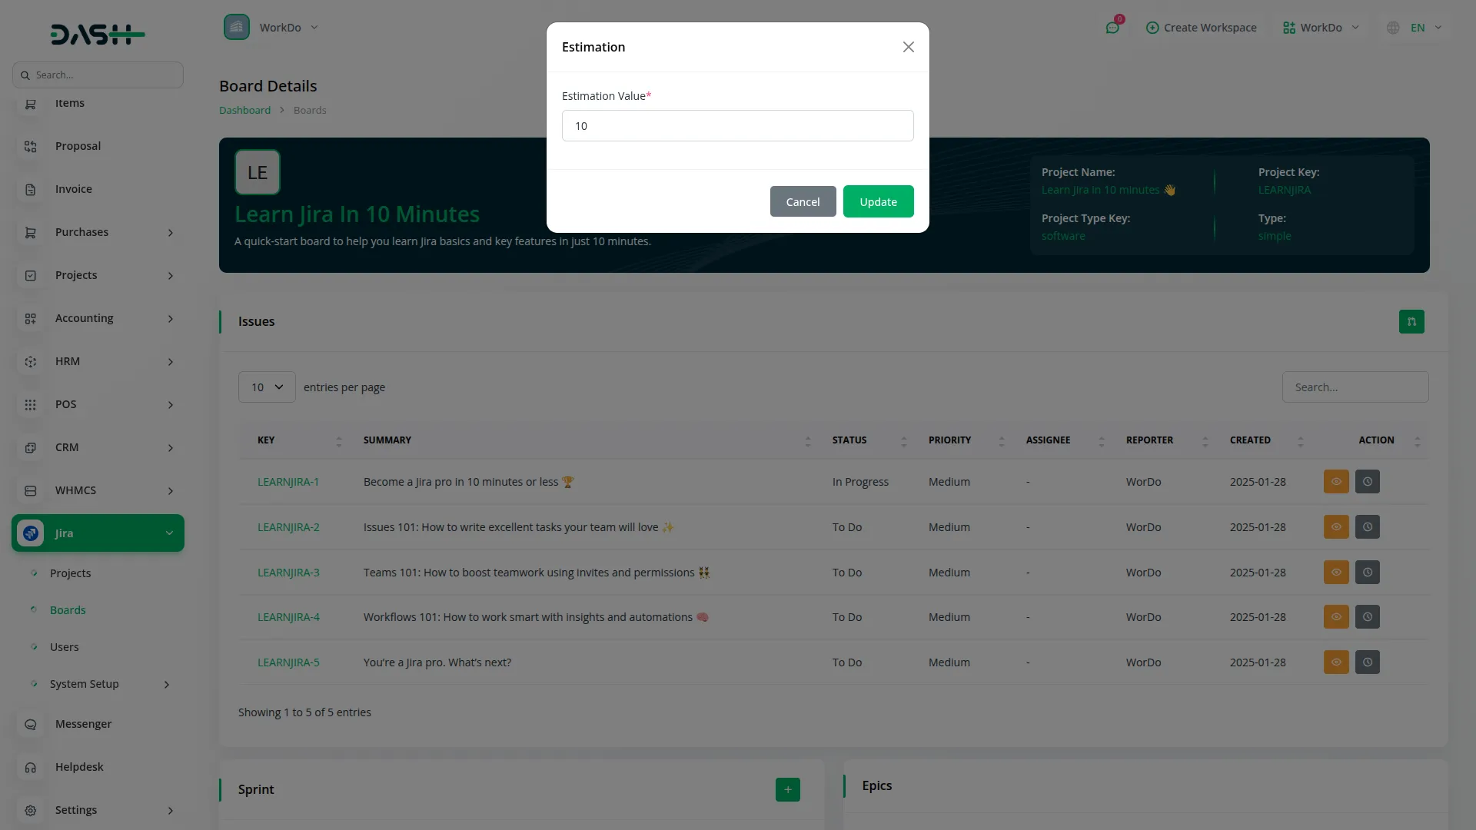Click the green sync icon in Issues header
The width and height of the screenshot is (1476, 830).
coord(1411,322)
